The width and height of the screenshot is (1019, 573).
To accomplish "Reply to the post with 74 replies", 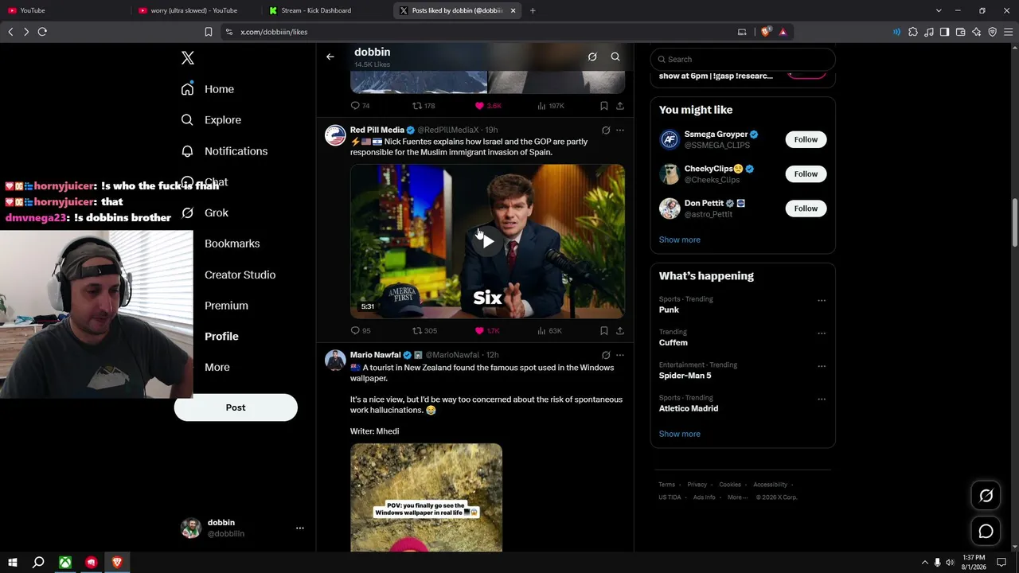I will click(x=361, y=106).
